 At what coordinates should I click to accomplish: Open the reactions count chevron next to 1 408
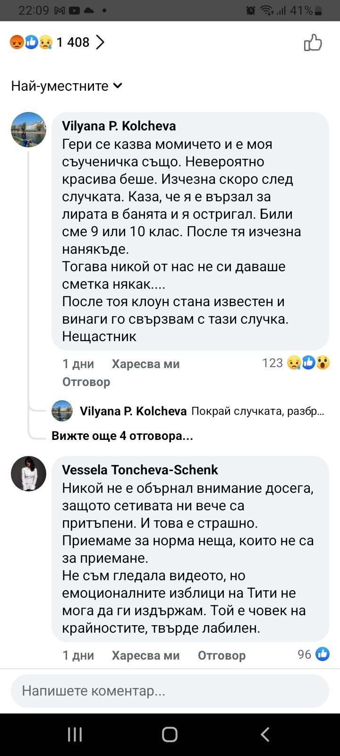tap(100, 43)
